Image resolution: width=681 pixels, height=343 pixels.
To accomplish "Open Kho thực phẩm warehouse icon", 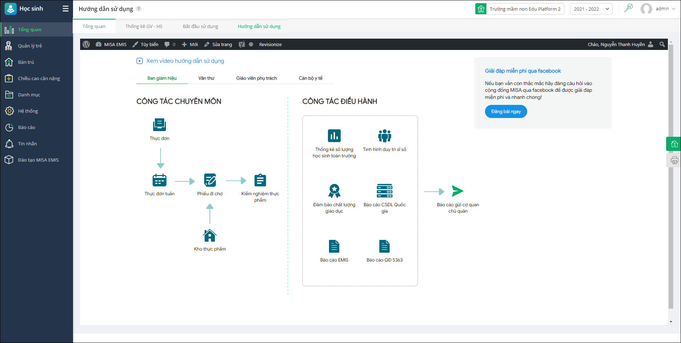I will 210,236.
